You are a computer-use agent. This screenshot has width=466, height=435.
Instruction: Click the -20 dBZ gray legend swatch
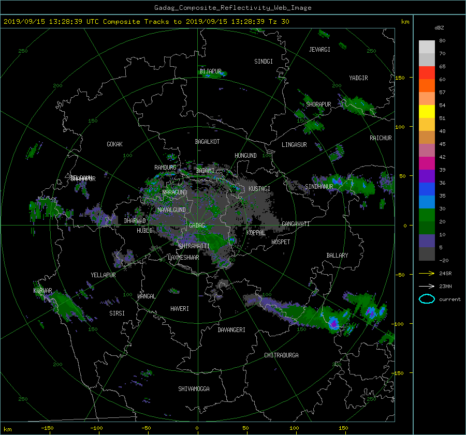click(427, 254)
